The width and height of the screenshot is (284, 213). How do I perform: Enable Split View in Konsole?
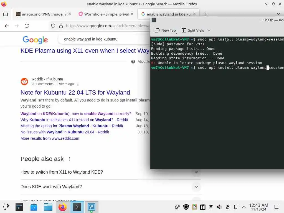coord(193,31)
